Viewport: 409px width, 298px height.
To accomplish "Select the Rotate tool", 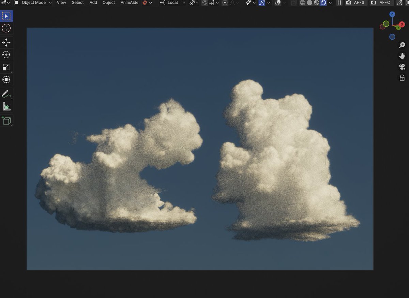I will tap(6, 55).
